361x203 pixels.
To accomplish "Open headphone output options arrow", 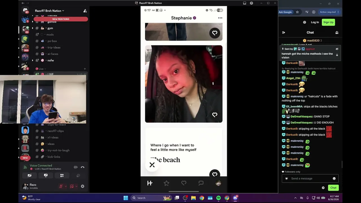I will point(76,186).
